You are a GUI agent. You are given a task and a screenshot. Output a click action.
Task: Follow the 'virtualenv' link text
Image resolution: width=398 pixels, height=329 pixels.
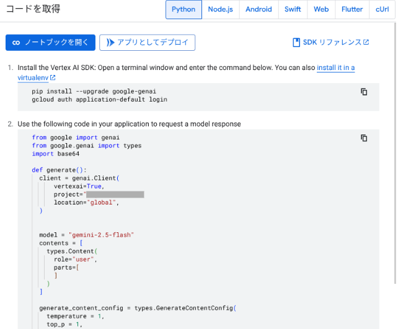point(33,77)
